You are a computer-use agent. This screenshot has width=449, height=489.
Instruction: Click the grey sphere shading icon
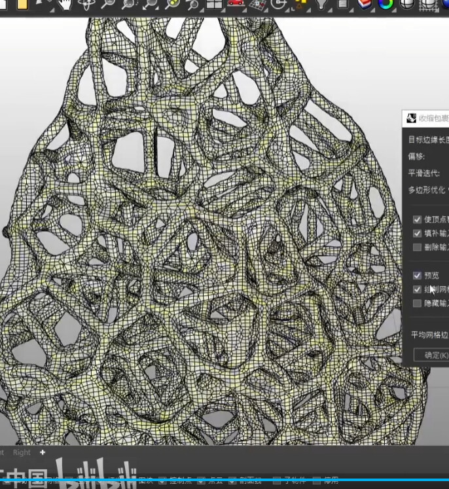point(407,5)
